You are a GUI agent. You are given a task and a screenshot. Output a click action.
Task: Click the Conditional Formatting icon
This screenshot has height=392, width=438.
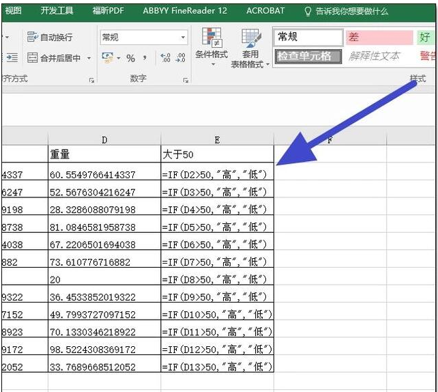pyautogui.click(x=211, y=47)
